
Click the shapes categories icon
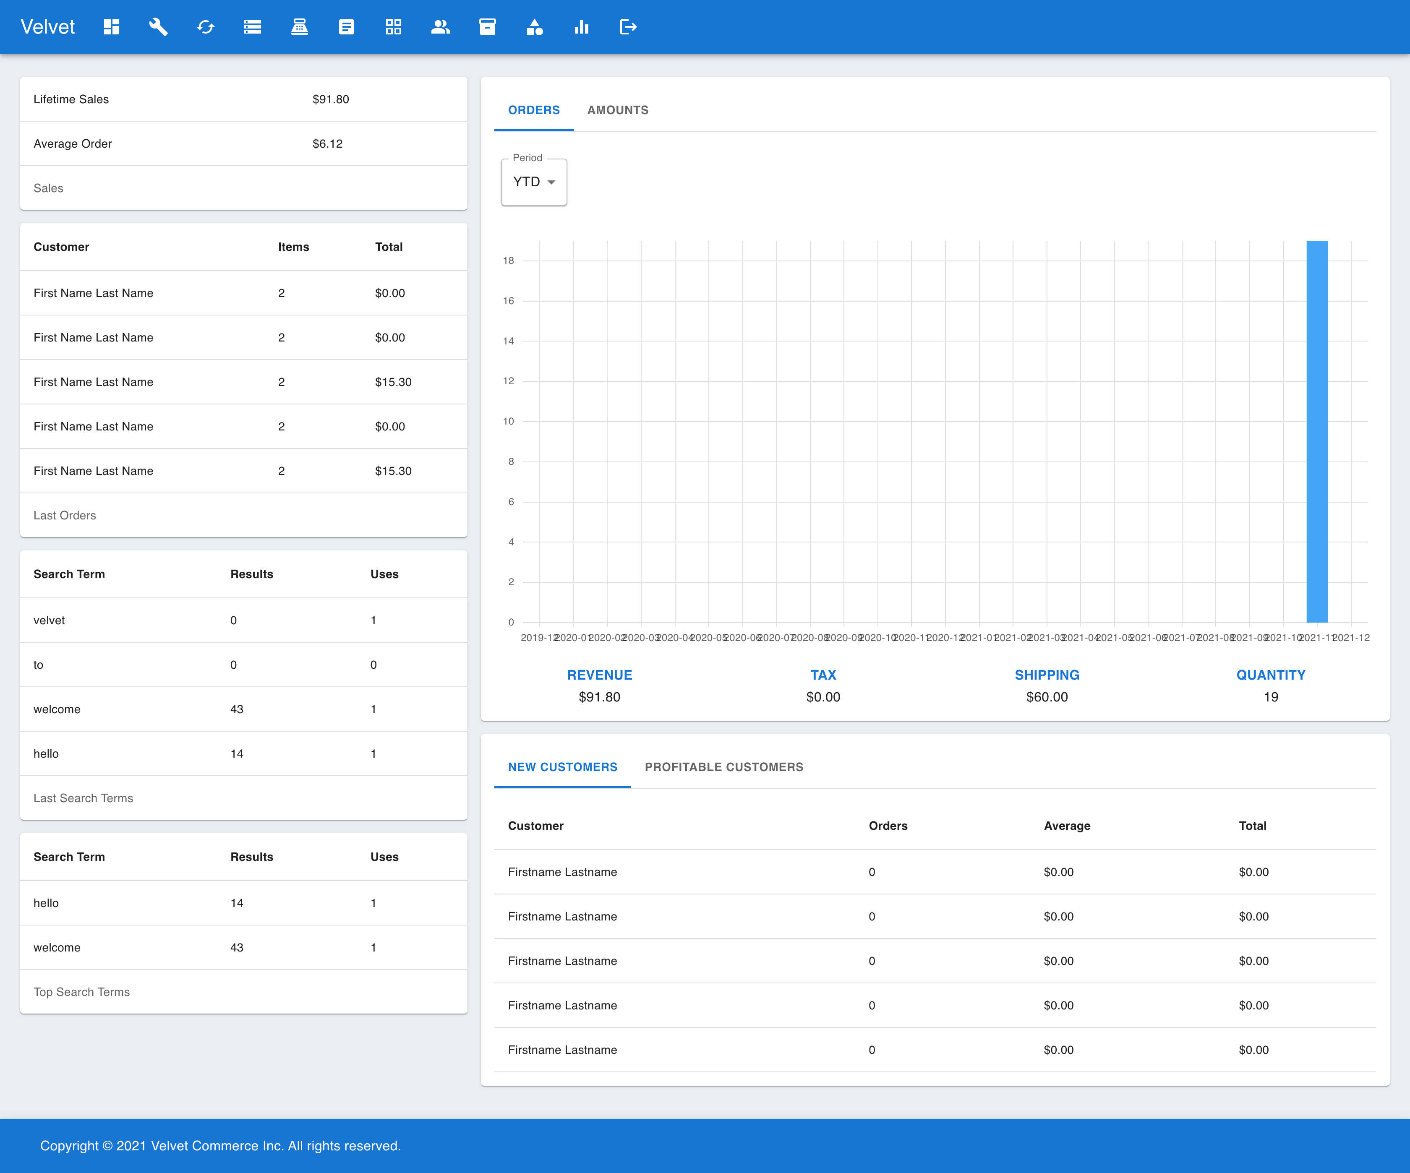coord(535,27)
